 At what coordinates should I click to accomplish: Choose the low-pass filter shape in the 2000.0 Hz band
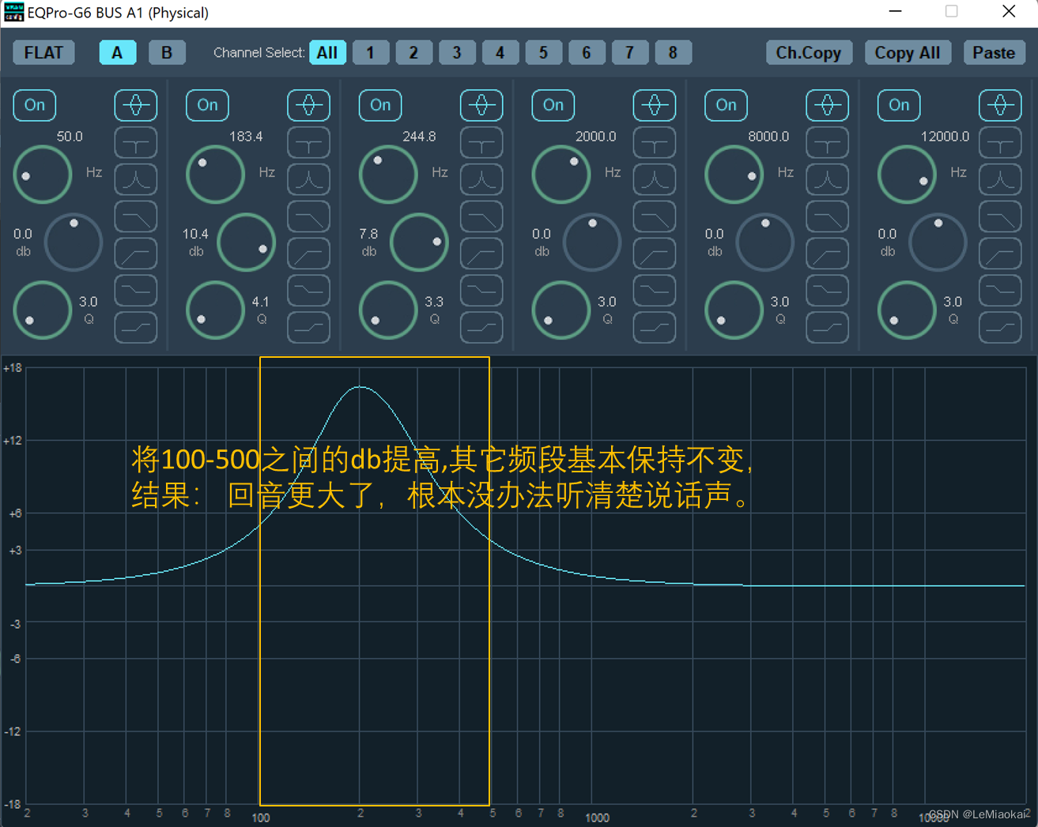coord(655,216)
